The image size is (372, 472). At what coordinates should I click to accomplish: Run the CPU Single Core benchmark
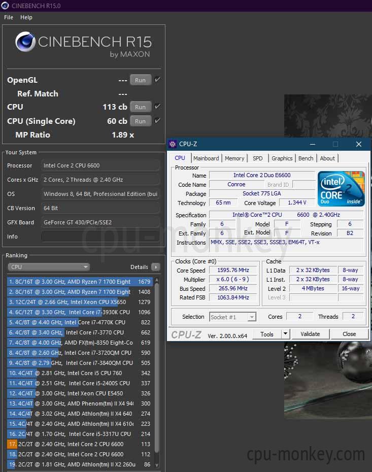click(140, 121)
